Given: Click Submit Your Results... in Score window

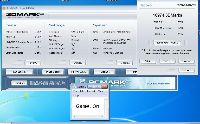Looking at the screenshot, I should click(167, 43).
